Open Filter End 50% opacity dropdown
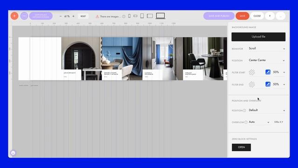The height and width of the screenshot is (168, 298). click(x=279, y=84)
